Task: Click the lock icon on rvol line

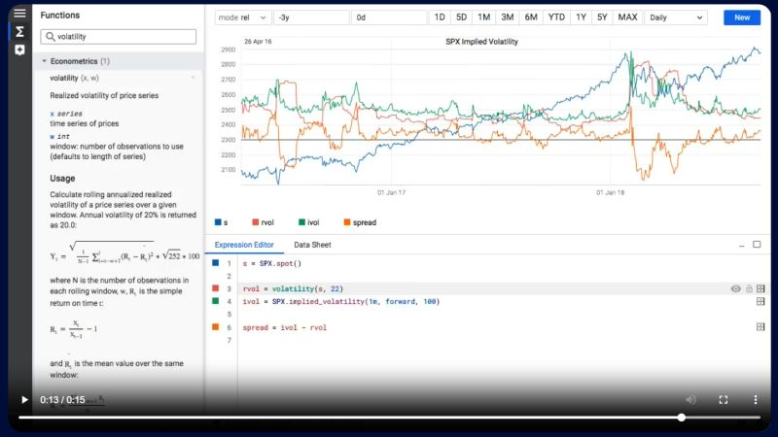Action: click(x=749, y=288)
